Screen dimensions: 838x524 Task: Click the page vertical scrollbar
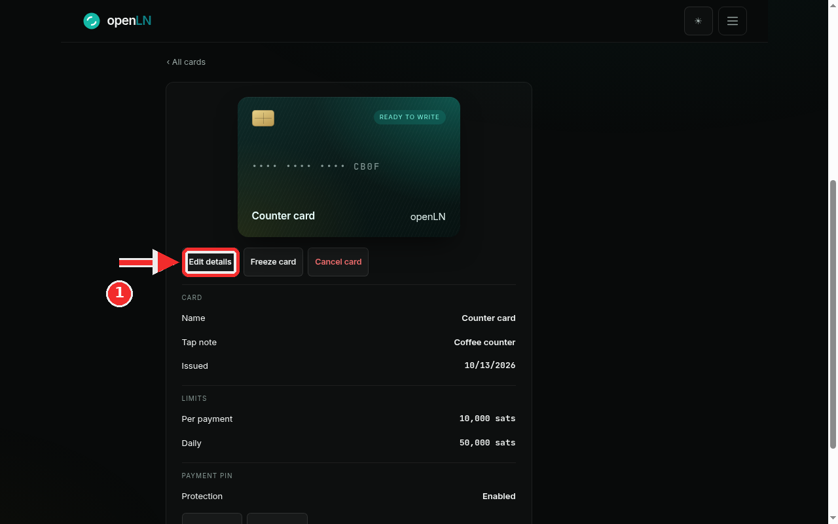[x=833, y=314]
